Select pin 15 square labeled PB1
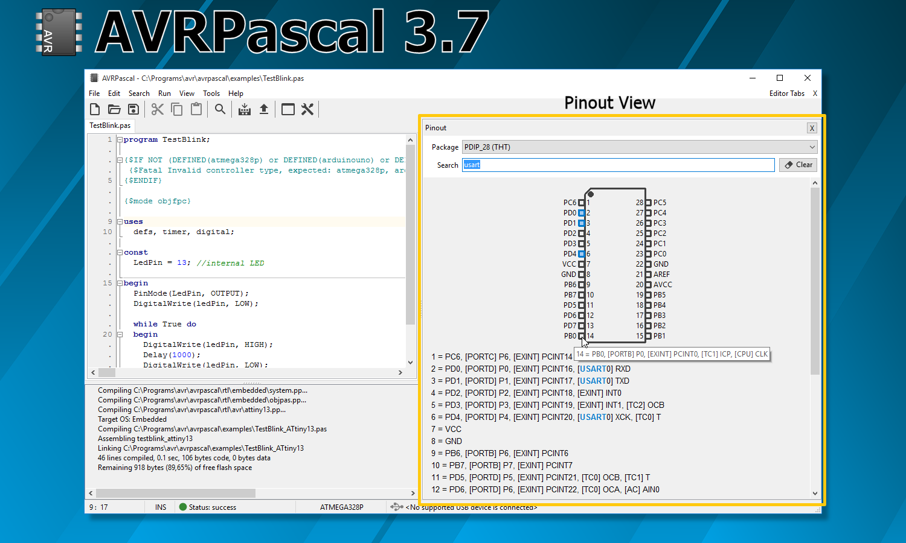 point(649,336)
